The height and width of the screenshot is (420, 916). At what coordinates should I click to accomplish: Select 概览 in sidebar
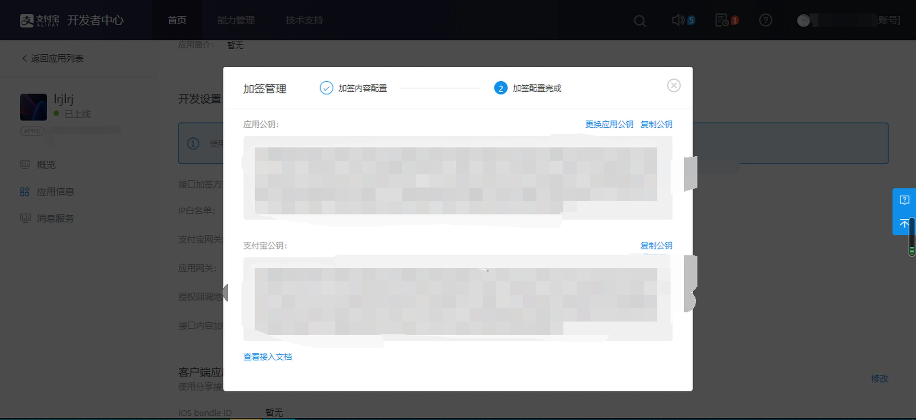click(x=46, y=165)
